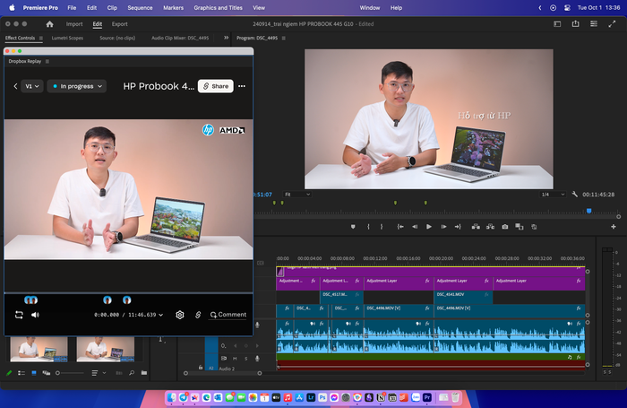Click the Share button in Dropbox Replay
Viewport: 627px width, 408px height.
coord(216,86)
